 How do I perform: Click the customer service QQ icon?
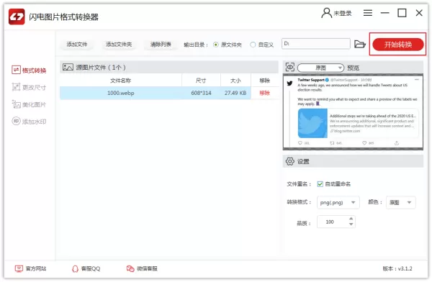click(75, 268)
